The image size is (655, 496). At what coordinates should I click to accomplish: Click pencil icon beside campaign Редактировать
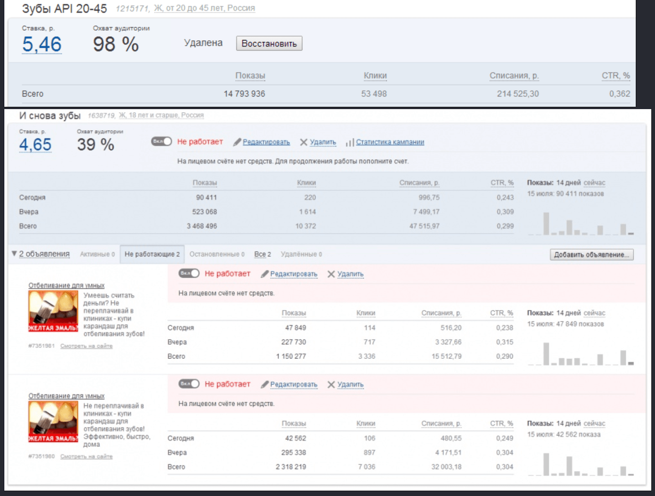coord(237,142)
